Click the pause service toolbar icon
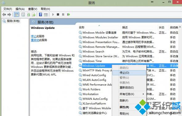182x116 pixels. pyautogui.click(x=63, y=14)
